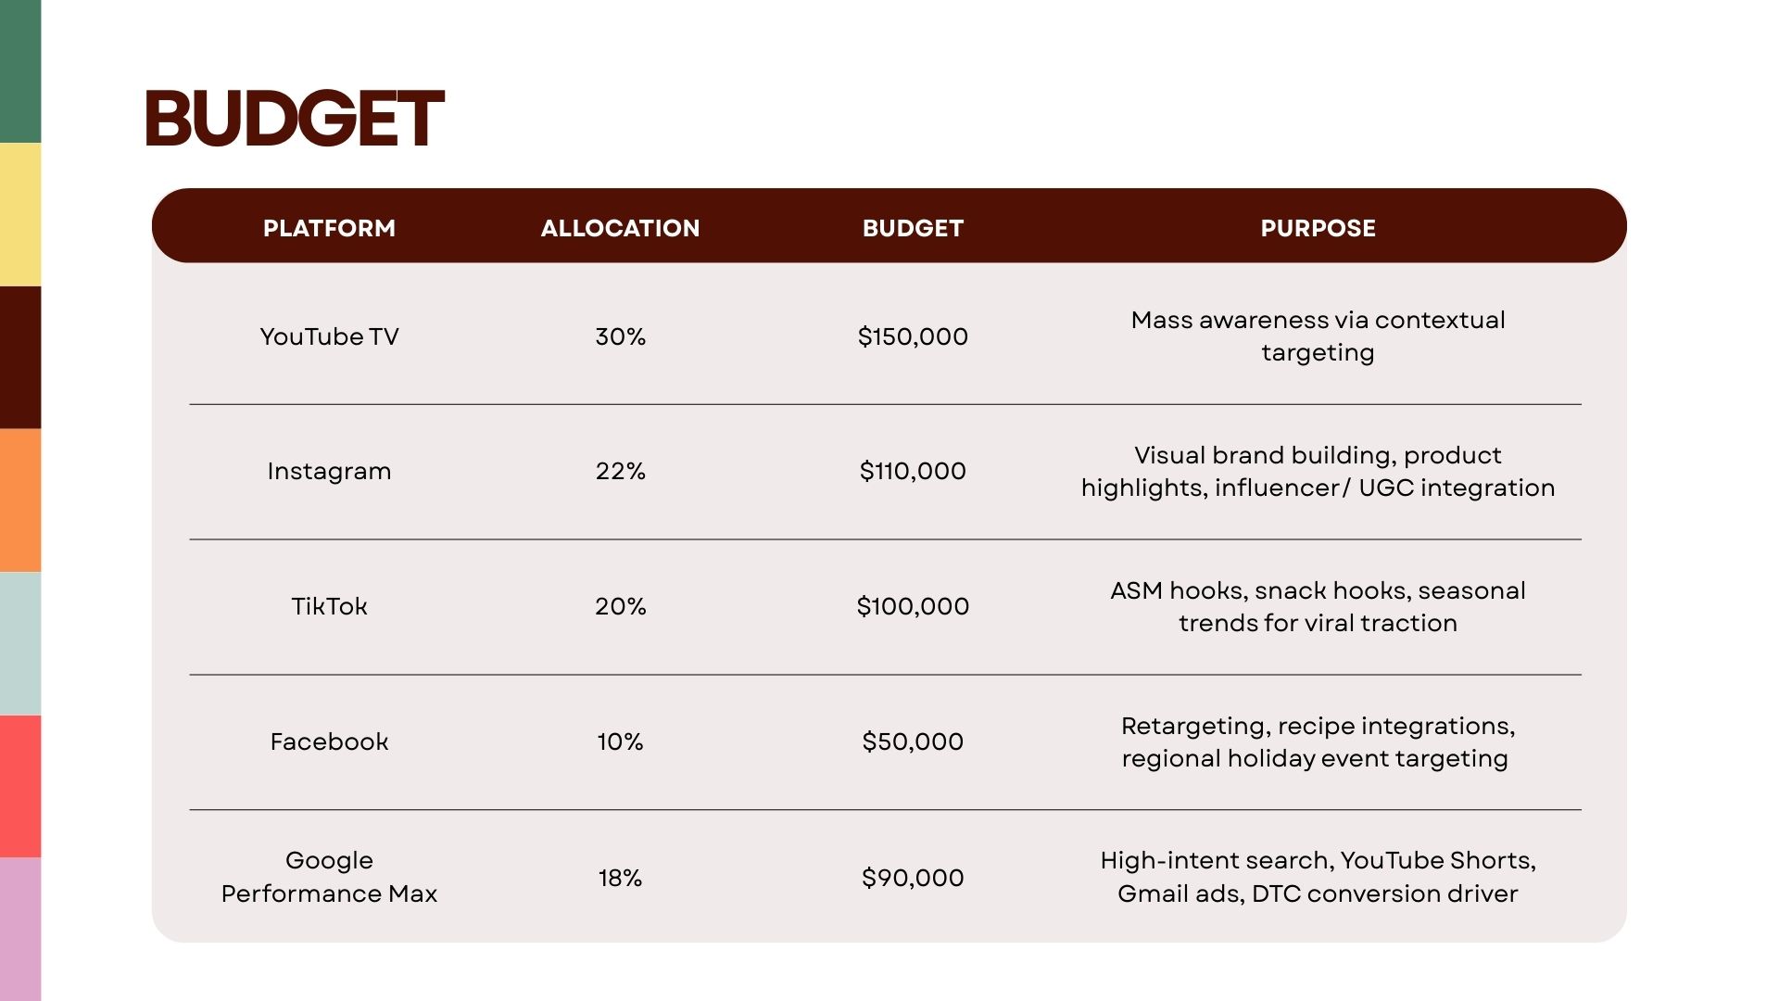Select the PLATFORM column header

329,228
